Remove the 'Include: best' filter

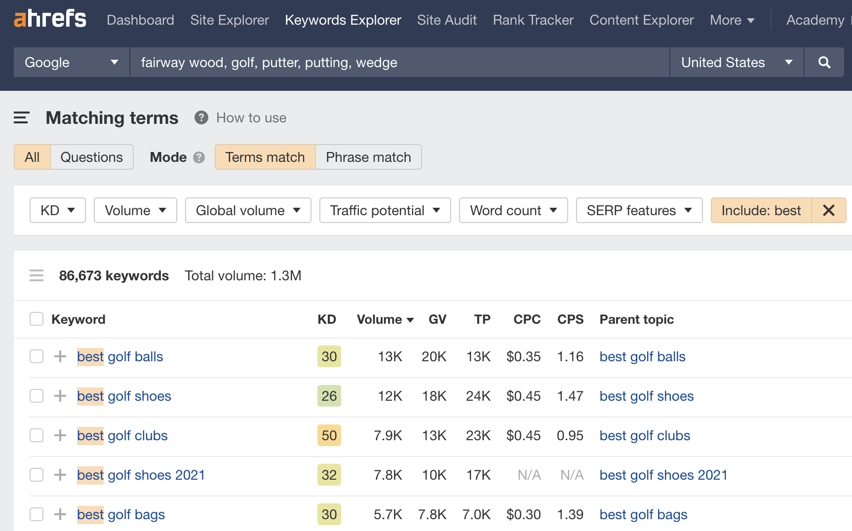point(828,210)
